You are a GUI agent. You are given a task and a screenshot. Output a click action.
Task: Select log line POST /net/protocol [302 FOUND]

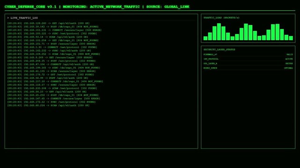(51, 61)
